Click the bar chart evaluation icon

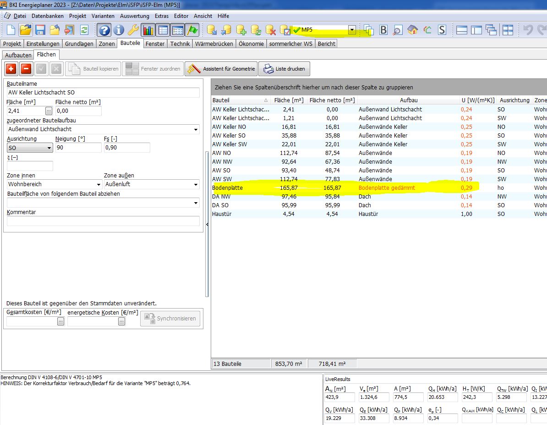[148, 30]
